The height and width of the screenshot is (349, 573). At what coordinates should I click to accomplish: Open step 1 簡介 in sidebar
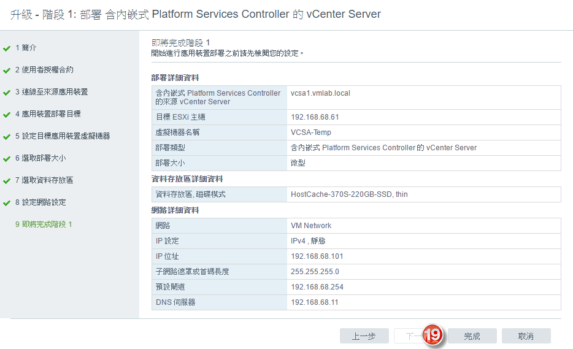(x=26, y=47)
